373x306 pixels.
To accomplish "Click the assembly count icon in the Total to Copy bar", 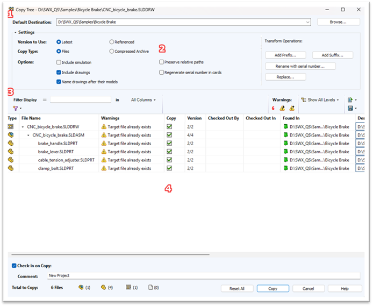I will tap(81, 287).
